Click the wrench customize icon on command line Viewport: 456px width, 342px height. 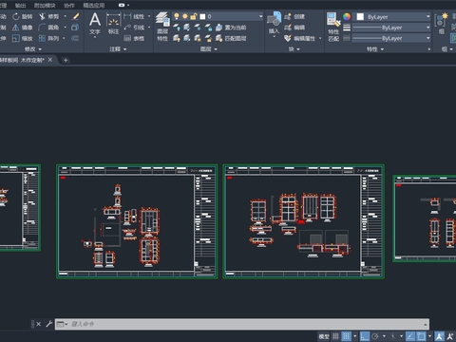(48, 324)
